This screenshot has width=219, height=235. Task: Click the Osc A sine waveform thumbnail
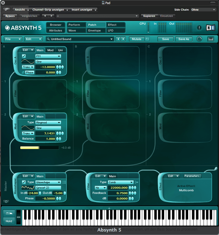pyautogui.click(x=28, y=61)
